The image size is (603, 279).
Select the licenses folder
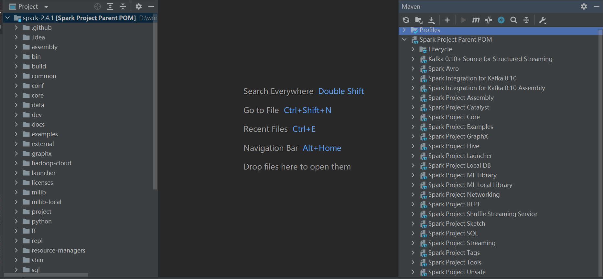[42, 182]
